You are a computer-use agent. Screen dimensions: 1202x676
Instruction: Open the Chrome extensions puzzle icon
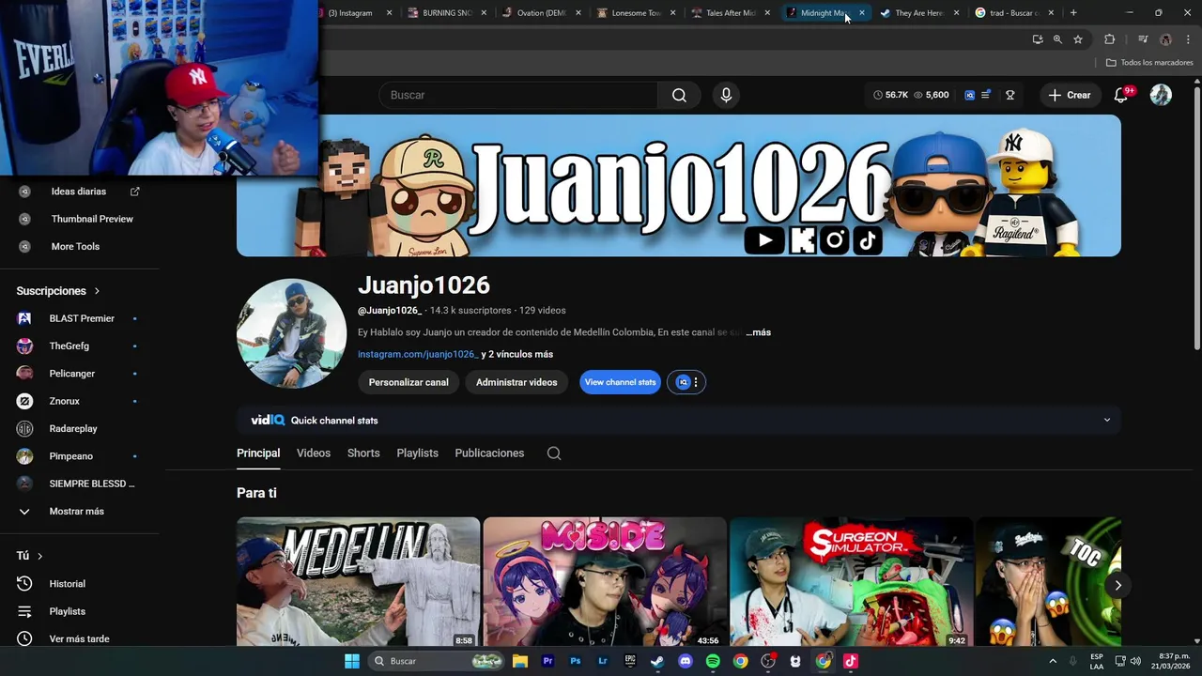(x=1110, y=39)
